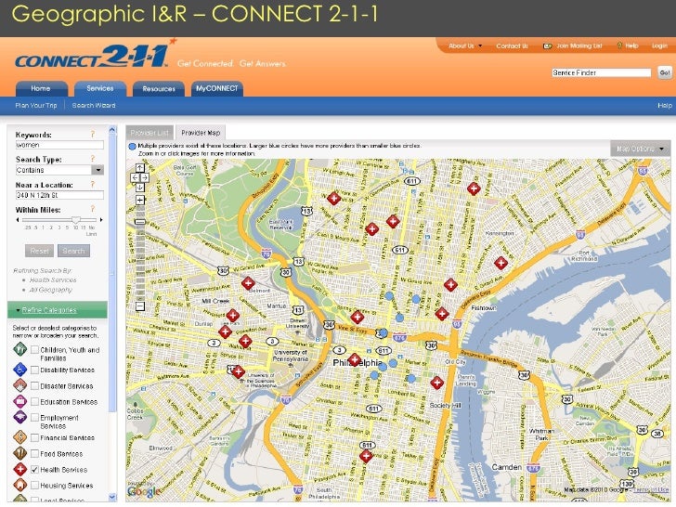The image size is (676, 507).
Task: Click the Keywords input field
Action: [59, 145]
